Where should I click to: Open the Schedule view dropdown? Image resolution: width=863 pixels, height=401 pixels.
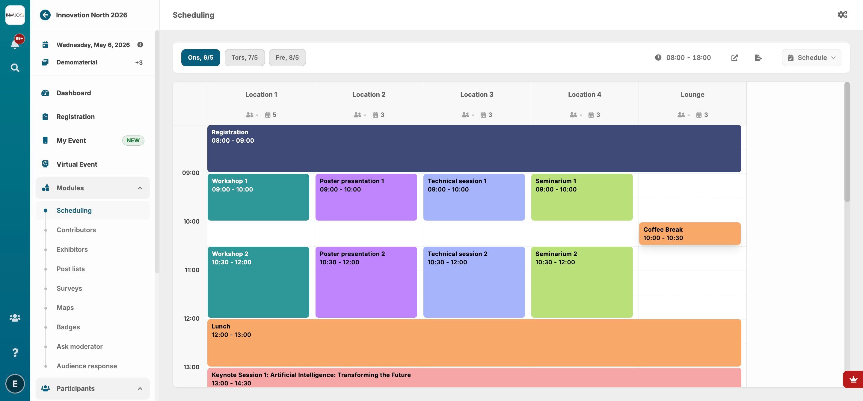pyautogui.click(x=811, y=58)
